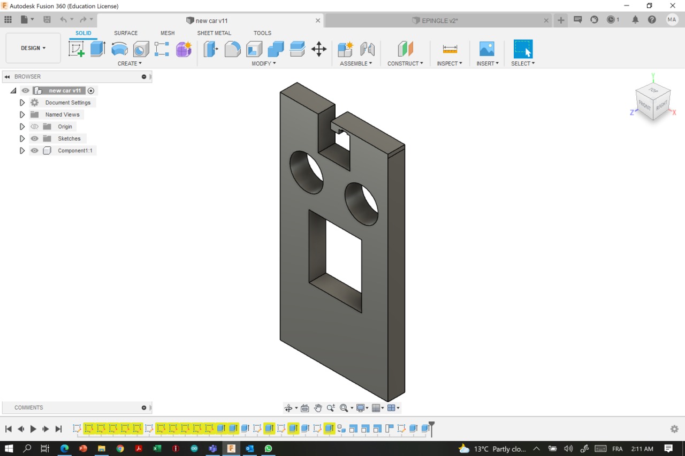Screen dimensions: 685x456
Task: Hide Component1:1 using its eye icon
Action: tap(35, 151)
